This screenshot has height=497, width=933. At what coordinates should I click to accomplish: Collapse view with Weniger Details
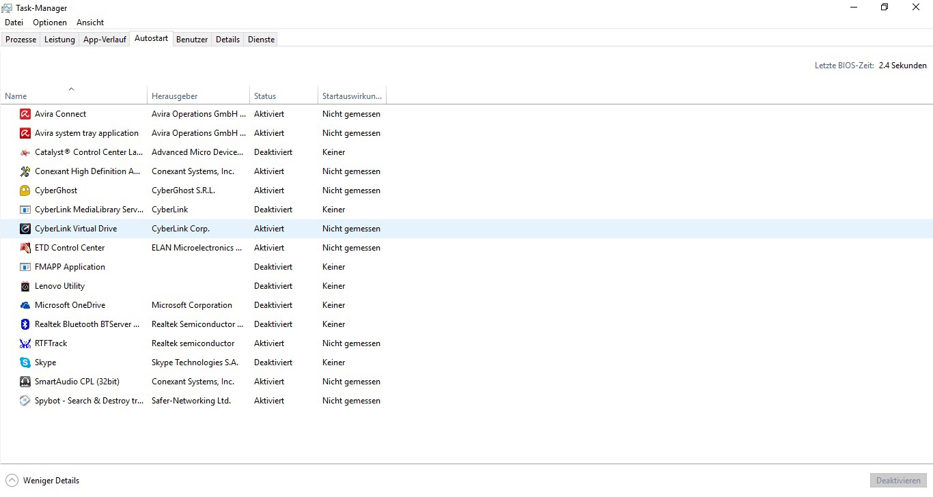tap(43, 481)
